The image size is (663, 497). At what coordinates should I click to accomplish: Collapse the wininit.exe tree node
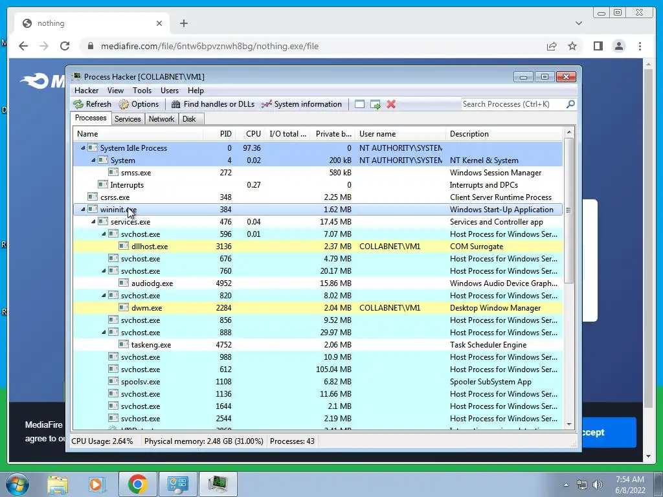click(83, 209)
